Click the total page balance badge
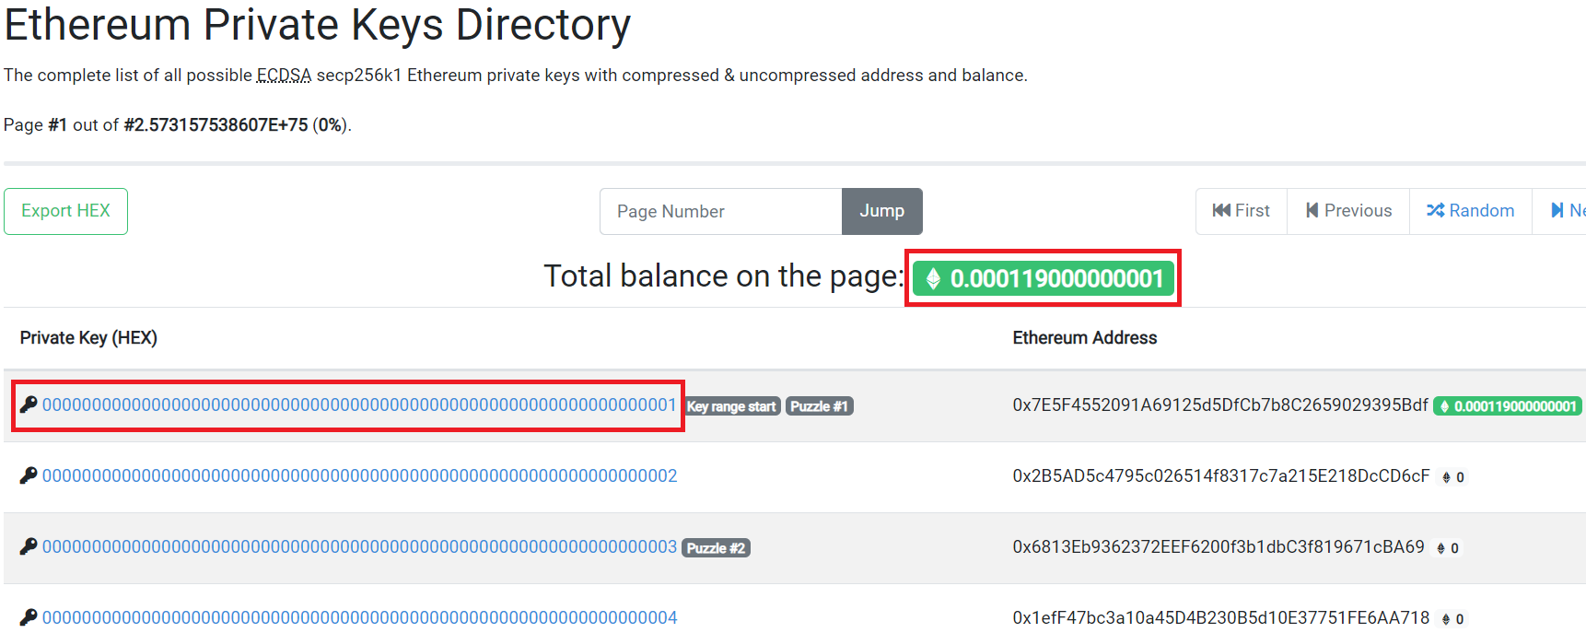1586x633 pixels. click(1044, 278)
